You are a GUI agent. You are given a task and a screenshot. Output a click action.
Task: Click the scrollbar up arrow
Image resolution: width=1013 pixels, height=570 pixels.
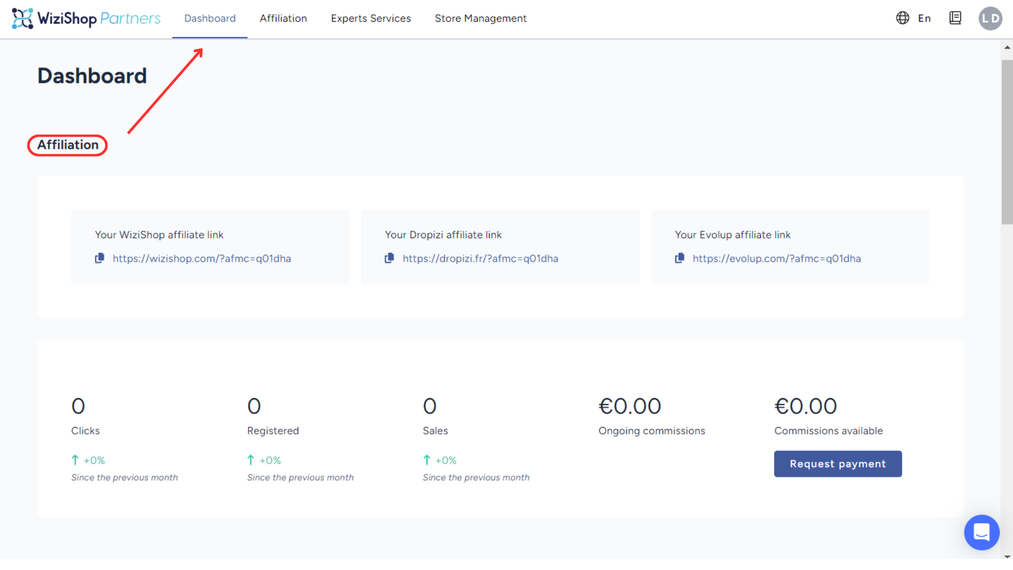(x=1007, y=47)
